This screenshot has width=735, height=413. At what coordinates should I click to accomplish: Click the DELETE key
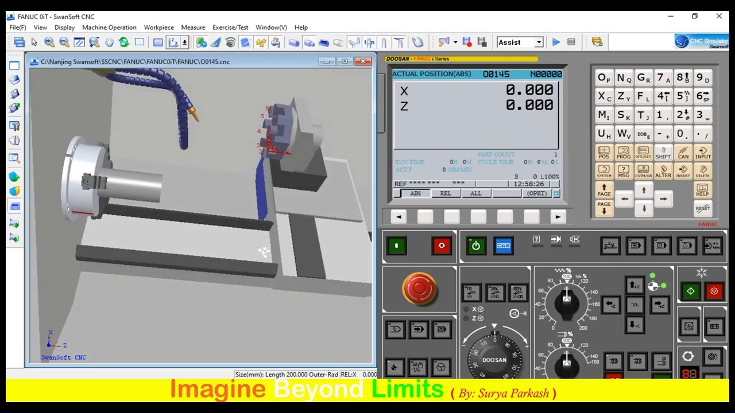(703, 172)
